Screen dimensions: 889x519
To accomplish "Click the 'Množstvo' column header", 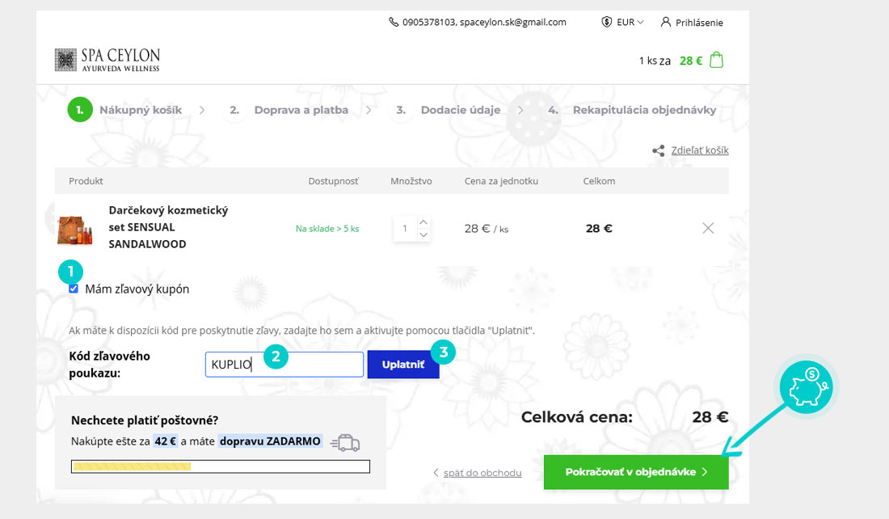I will [411, 181].
